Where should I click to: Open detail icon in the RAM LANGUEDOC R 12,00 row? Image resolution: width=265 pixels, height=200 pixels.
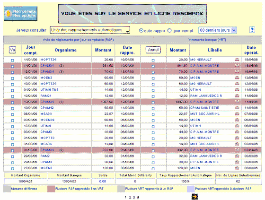(x=237, y=96)
